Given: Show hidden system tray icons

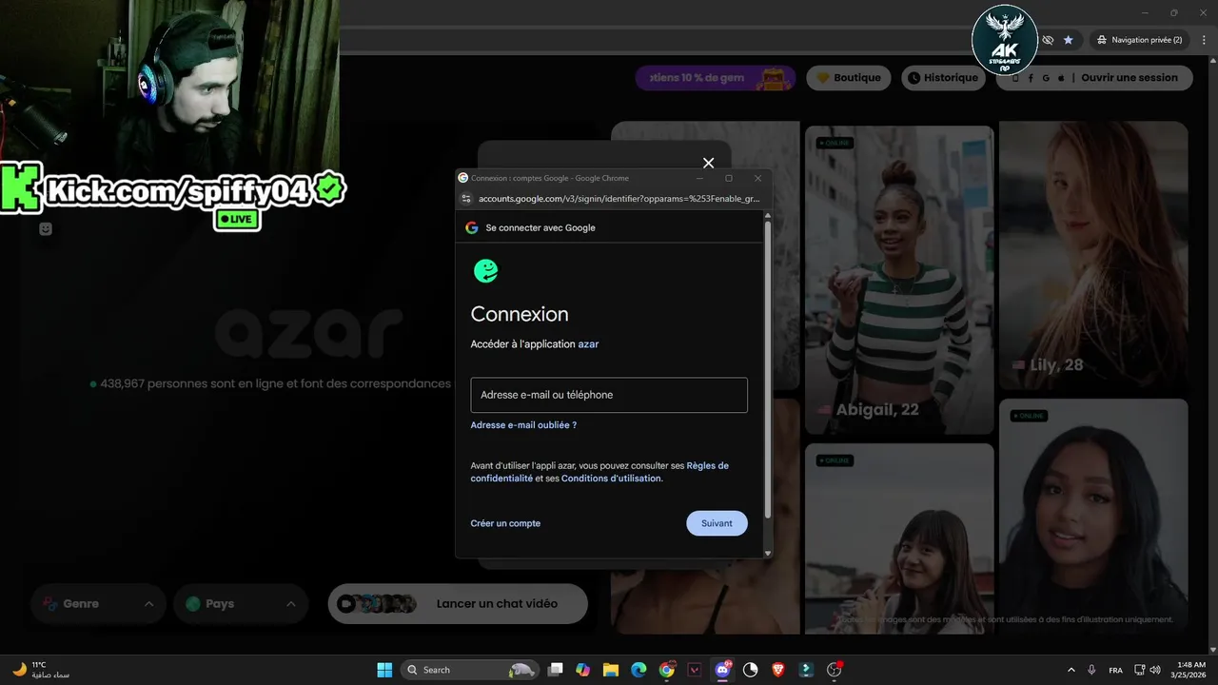Looking at the screenshot, I should click(1071, 670).
